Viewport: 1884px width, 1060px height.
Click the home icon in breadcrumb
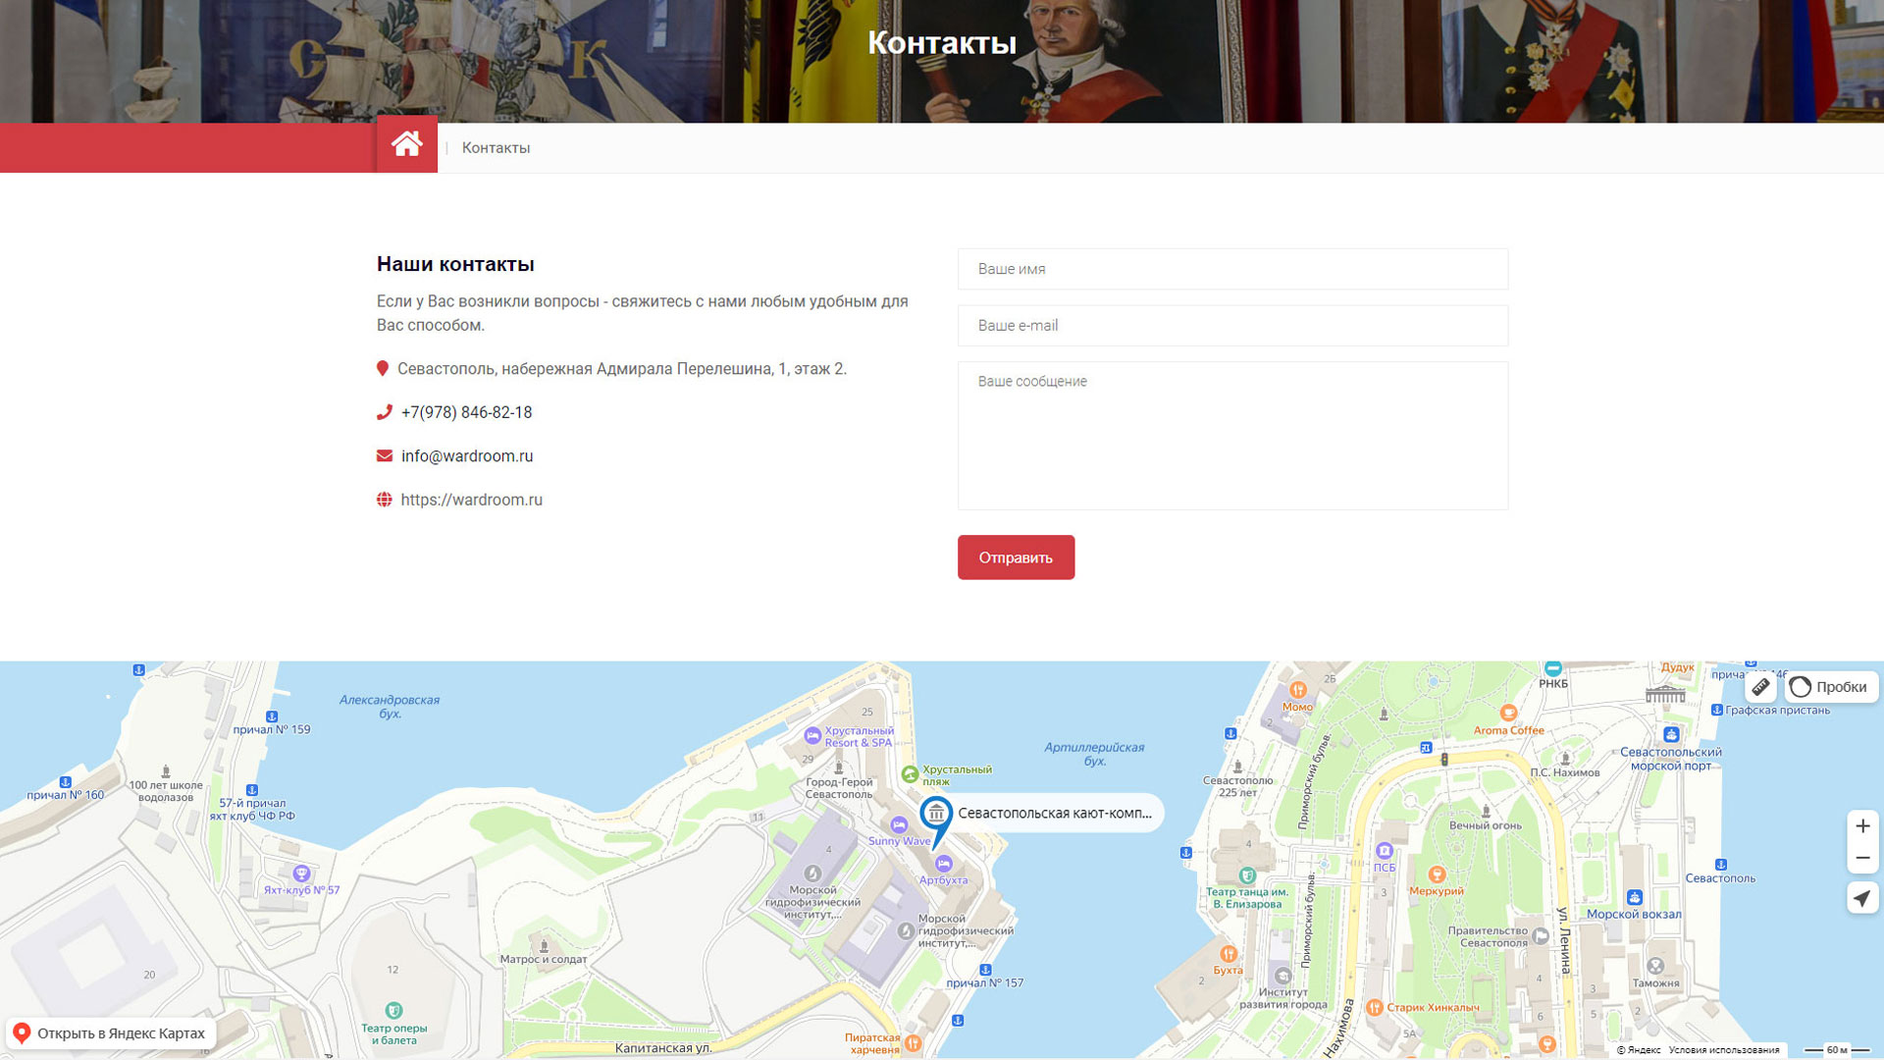point(406,145)
